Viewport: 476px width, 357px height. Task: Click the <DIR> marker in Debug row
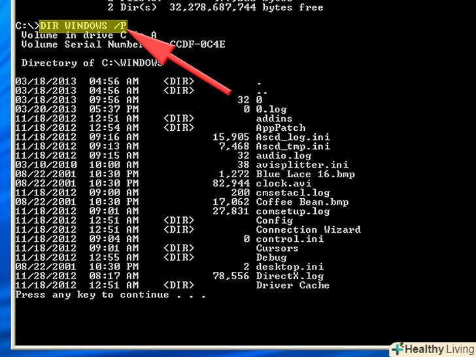tap(178, 258)
